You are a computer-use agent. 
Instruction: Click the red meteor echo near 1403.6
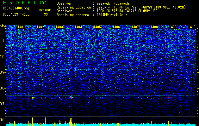click(71, 97)
